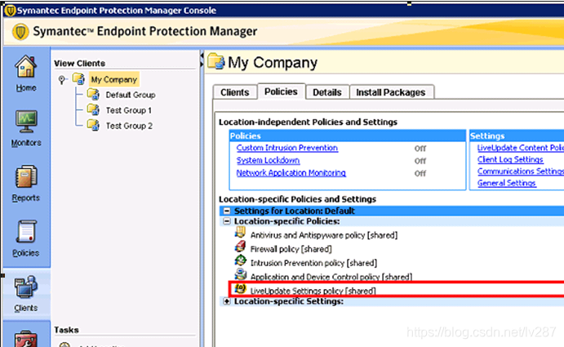The image size is (564, 347).
Task: Open the General Settings link
Action: pyautogui.click(x=506, y=183)
